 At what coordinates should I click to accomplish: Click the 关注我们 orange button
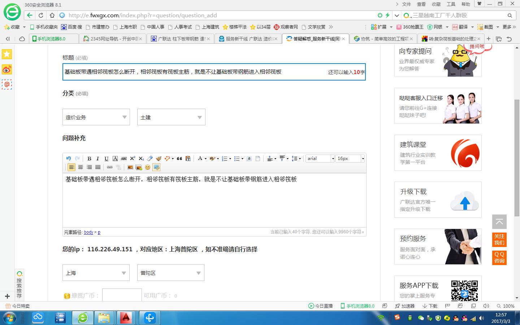click(499, 239)
